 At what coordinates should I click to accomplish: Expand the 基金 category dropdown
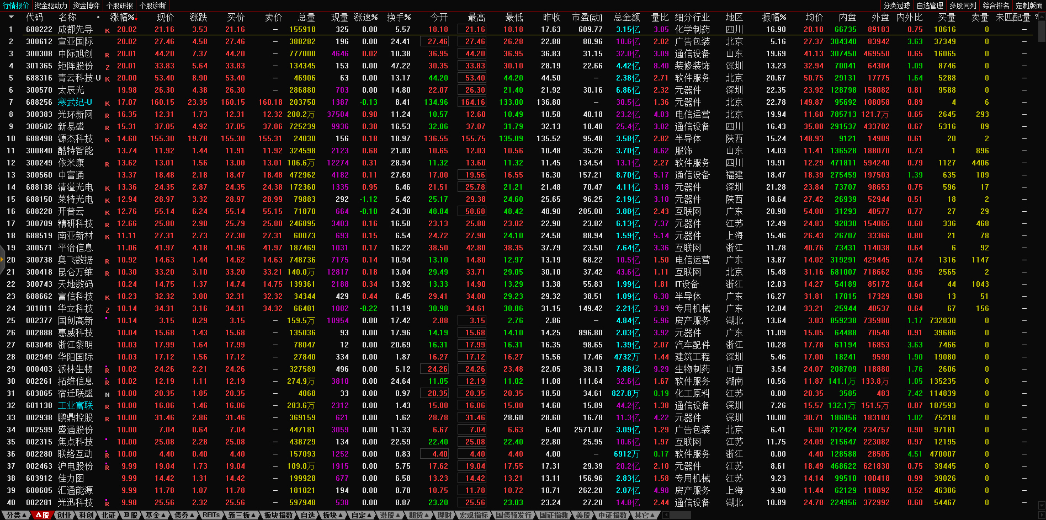155,515
